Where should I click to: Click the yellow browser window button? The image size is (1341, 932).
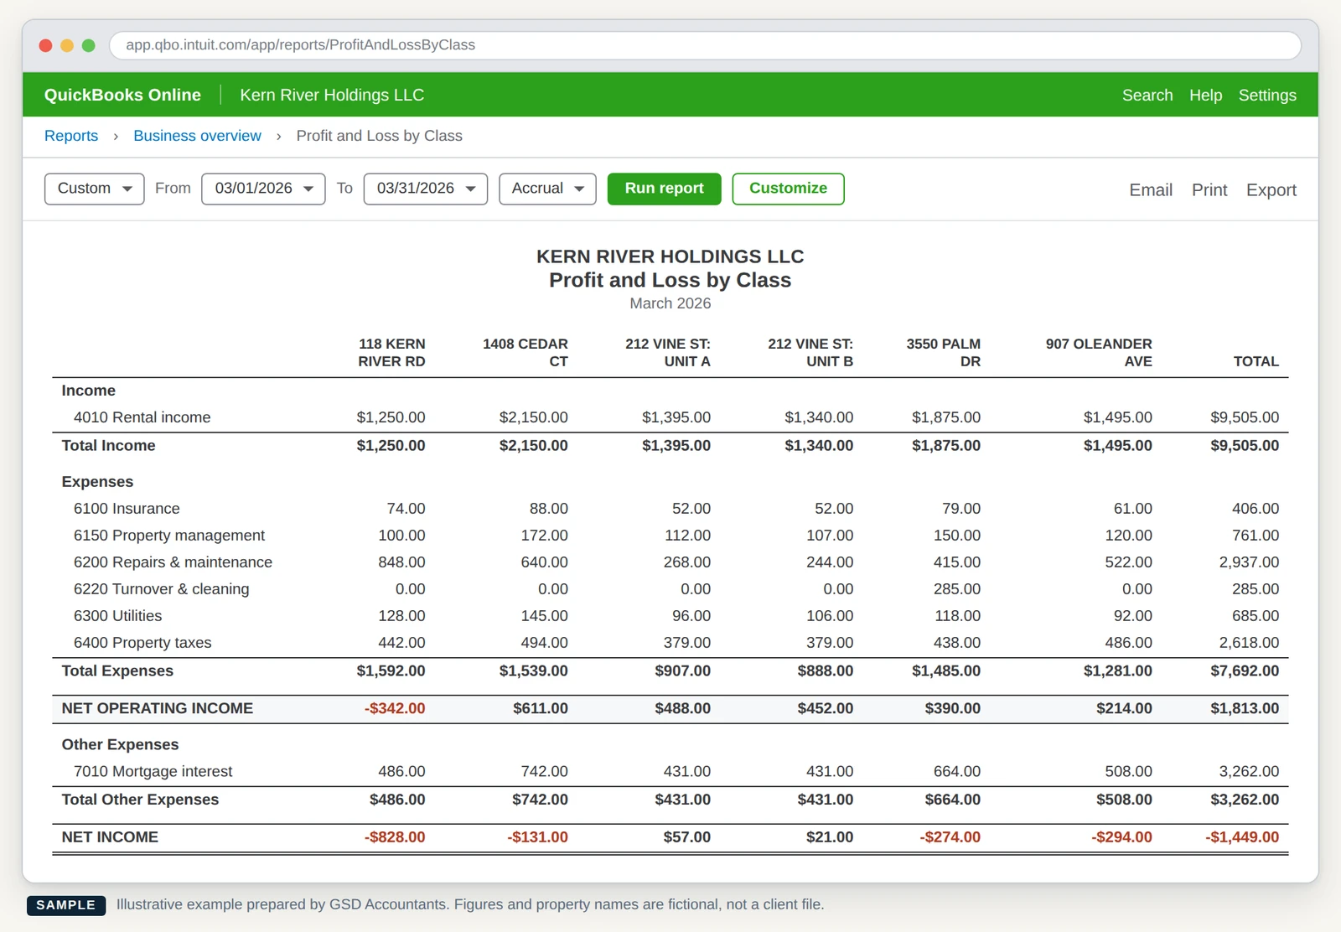click(67, 45)
